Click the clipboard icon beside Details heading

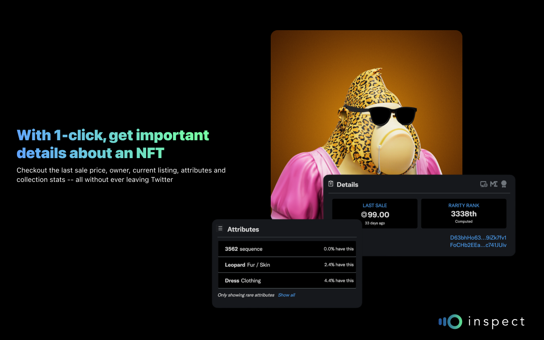click(x=331, y=184)
